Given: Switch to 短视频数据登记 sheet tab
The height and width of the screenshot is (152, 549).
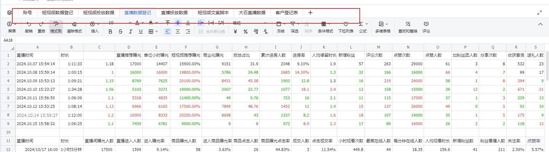Looking at the screenshot, I should (x=58, y=13).
